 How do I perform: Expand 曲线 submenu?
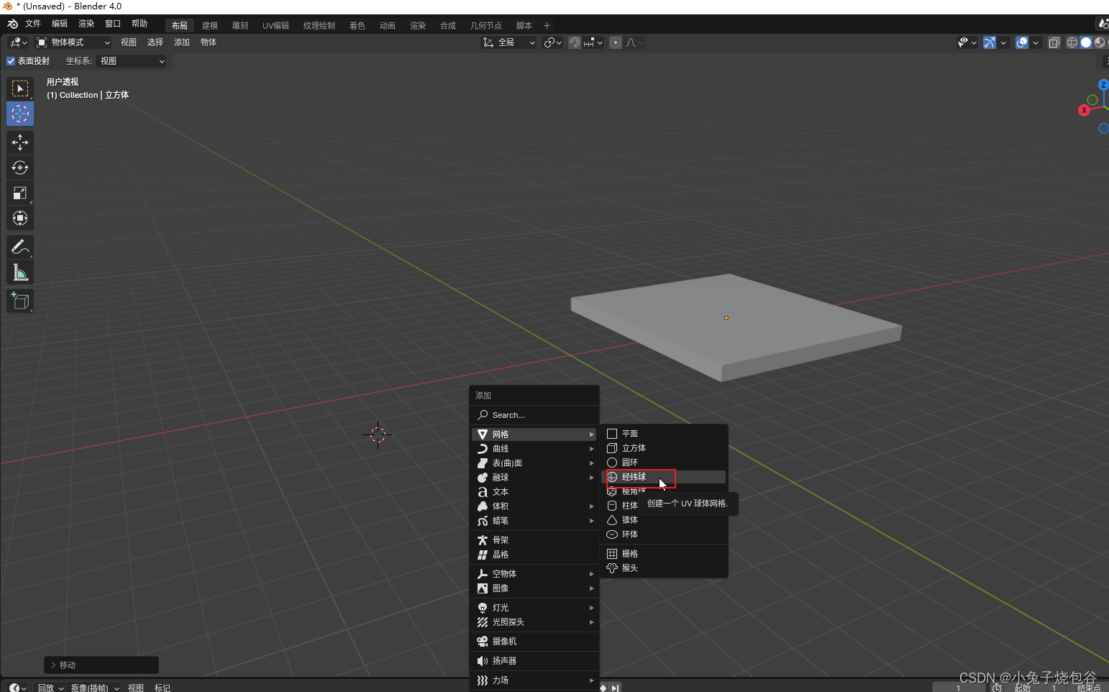tap(534, 449)
